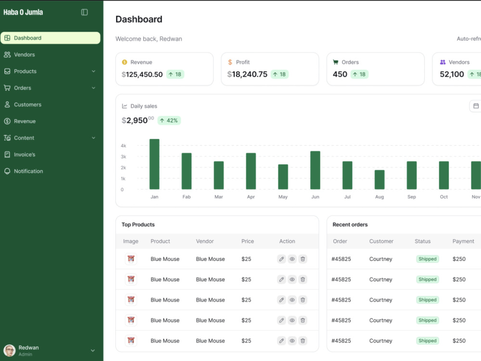Click the Daily sales chart icon
This screenshot has width=481, height=361.
[125, 106]
